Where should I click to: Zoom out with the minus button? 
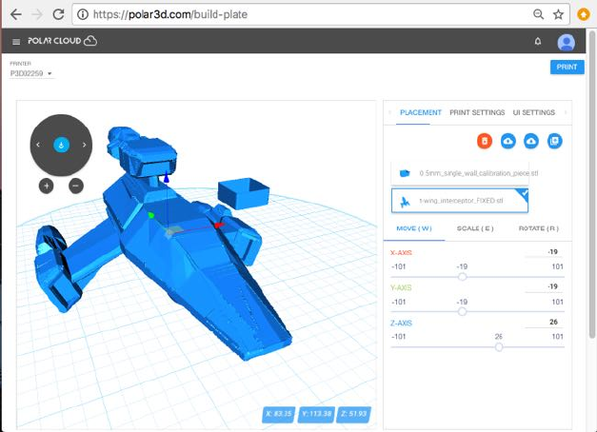(x=76, y=186)
